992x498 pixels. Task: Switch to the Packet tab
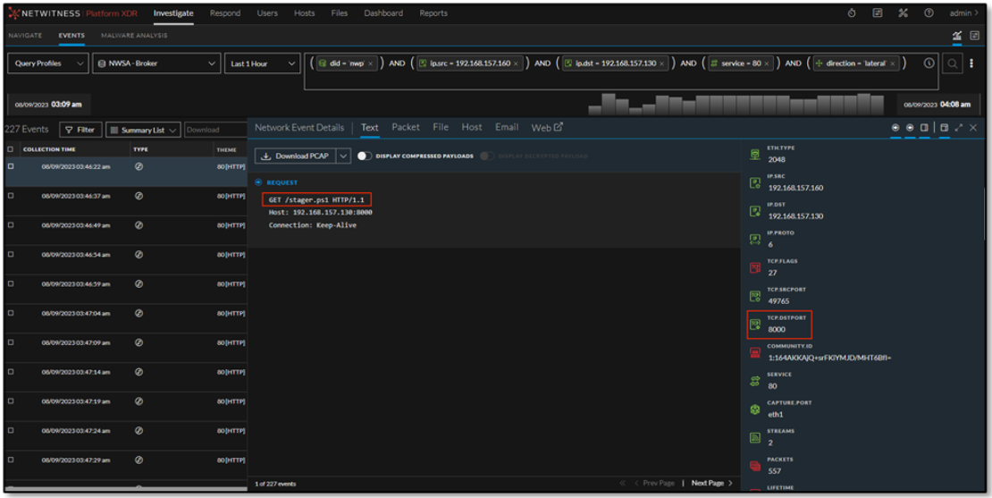point(405,128)
